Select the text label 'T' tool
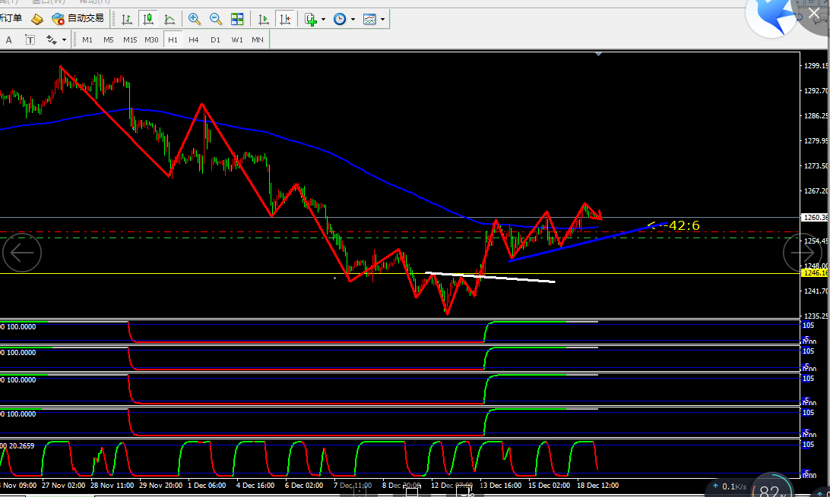Viewport: 830px width, 497px height. (x=30, y=39)
